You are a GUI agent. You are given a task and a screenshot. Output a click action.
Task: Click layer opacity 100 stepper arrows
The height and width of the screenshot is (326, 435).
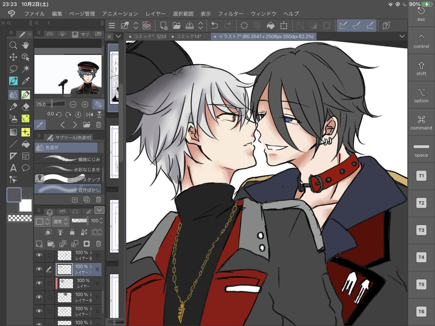pos(101,221)
